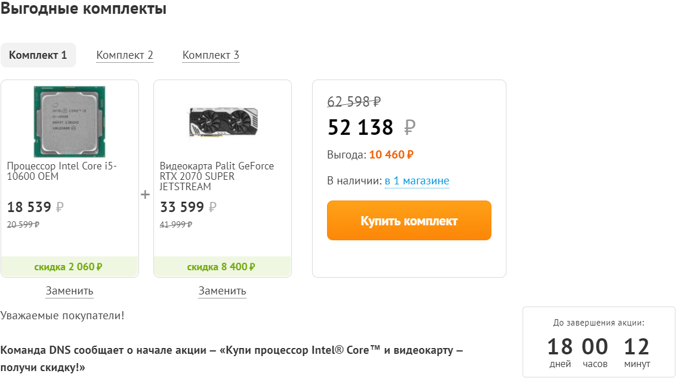Screen dimensions: 676x378
Task: Click the 'скидка 8 400 ₽' discount badge
Action: coord(221,267)
